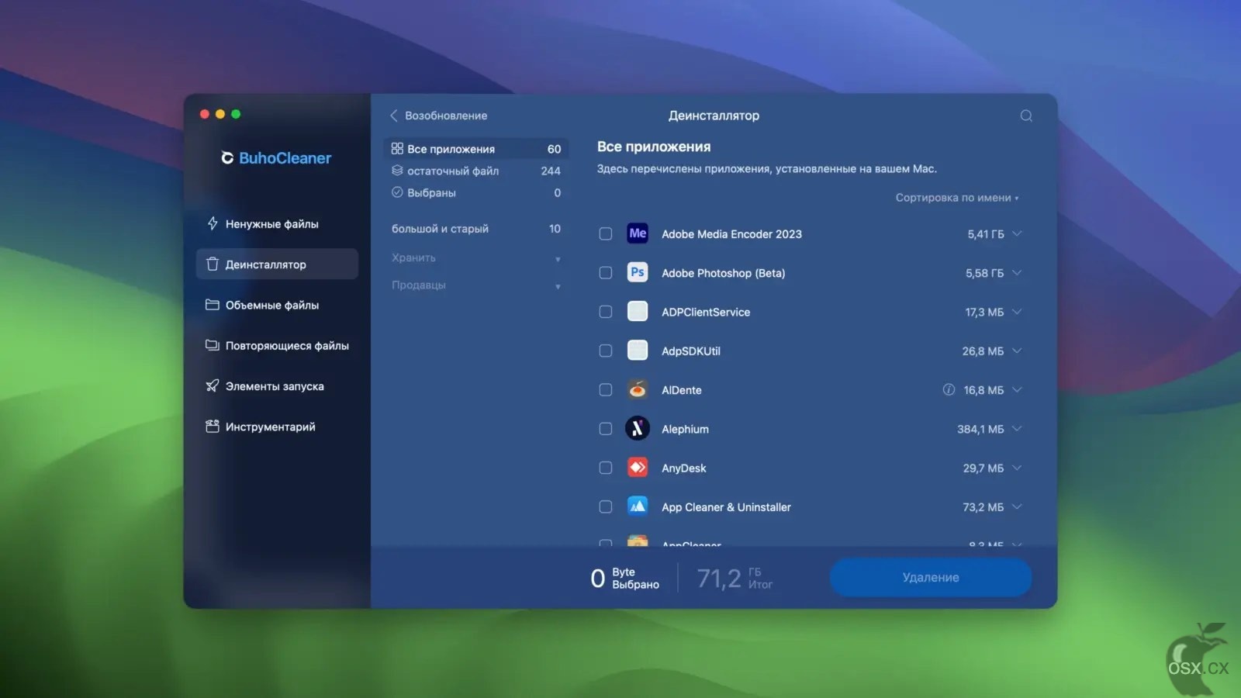The width and height of the screenshot is (1241, 698).
Task: Click the info icon in the AlDente row
Action: (949, 389)
